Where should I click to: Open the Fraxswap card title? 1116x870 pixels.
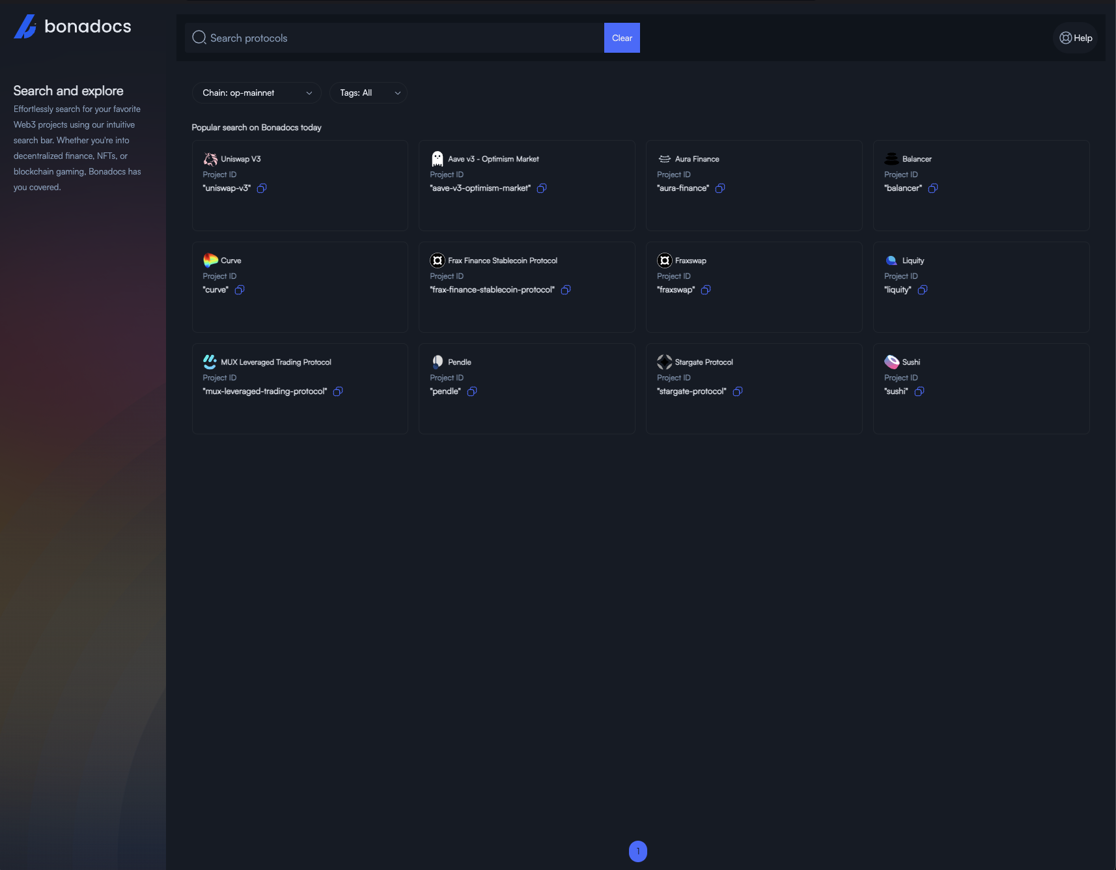pyautogui.click(x=691, y=260)
